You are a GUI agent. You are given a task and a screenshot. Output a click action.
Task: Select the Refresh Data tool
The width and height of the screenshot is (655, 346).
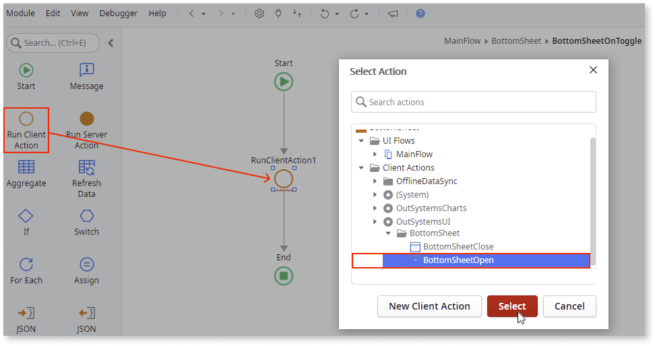86,167
